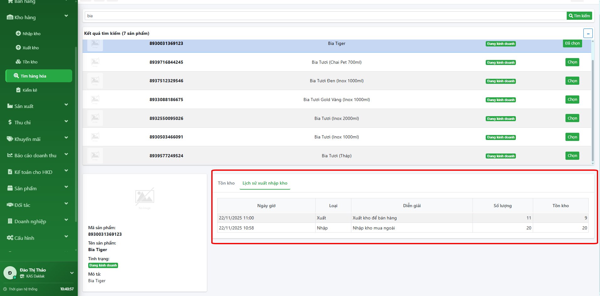Collapse the Kho hàng menu section

66,16
